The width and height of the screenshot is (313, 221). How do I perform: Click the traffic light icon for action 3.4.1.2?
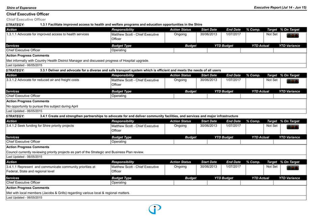click(x=293, y=127)
